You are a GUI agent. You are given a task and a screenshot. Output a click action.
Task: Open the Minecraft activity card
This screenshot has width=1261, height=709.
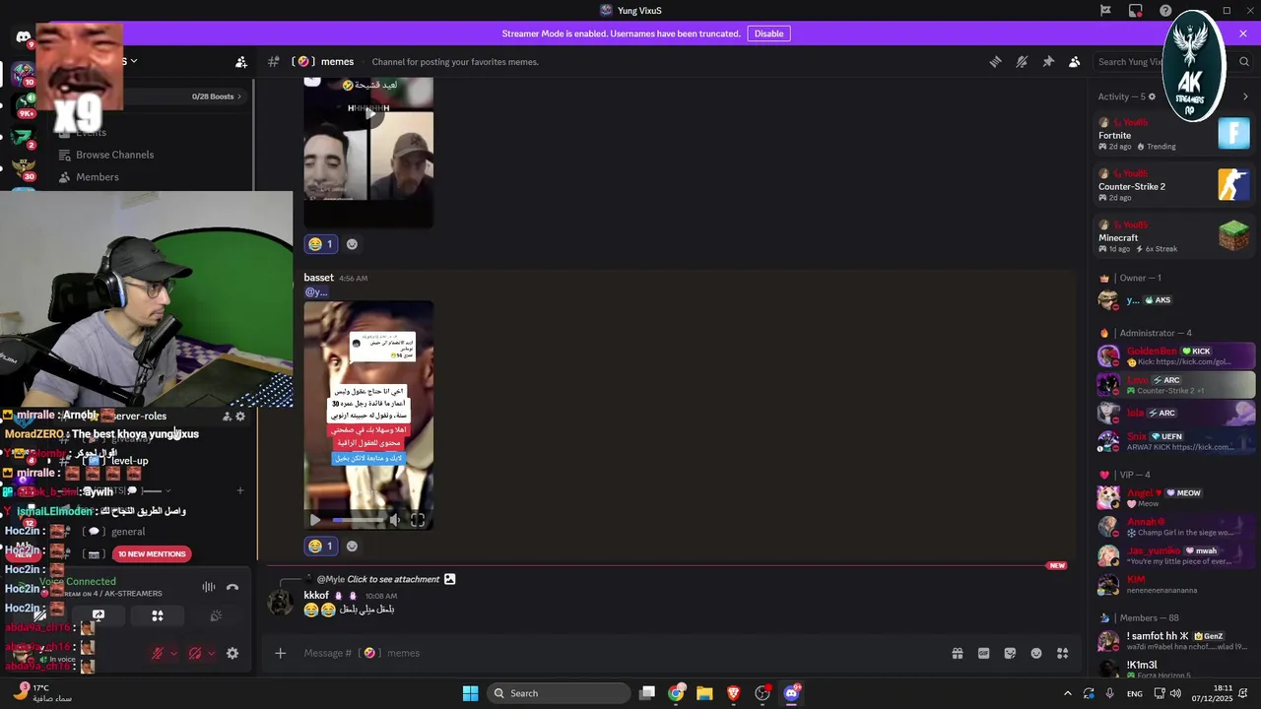1173,236
